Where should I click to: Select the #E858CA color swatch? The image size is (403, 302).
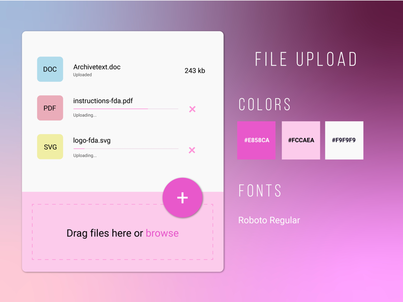[256, 140]
